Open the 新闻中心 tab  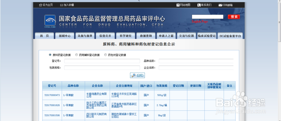click(x=65, y=36)
